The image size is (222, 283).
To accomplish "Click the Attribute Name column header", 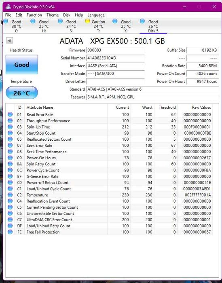I will click(40, 108).
